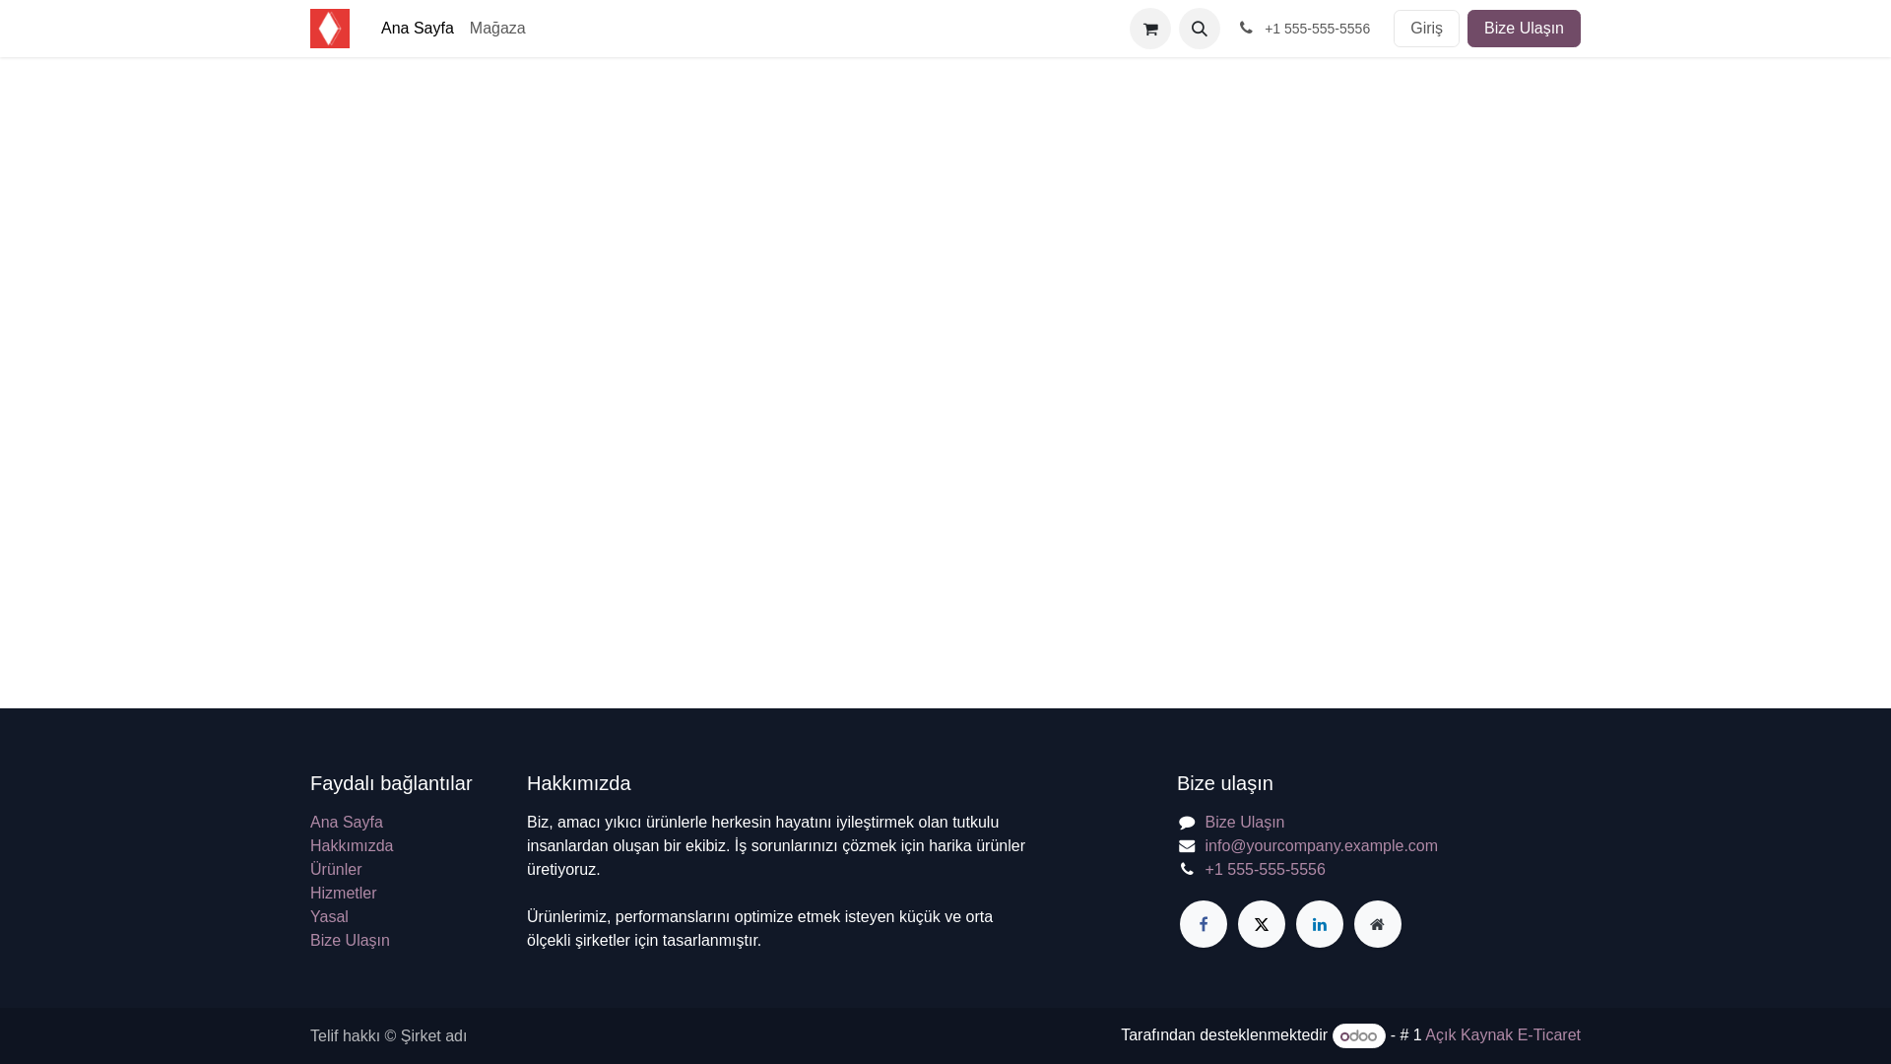Open Bize Ulaşın in Faydalı bağlantılar list

click(350, 940)
